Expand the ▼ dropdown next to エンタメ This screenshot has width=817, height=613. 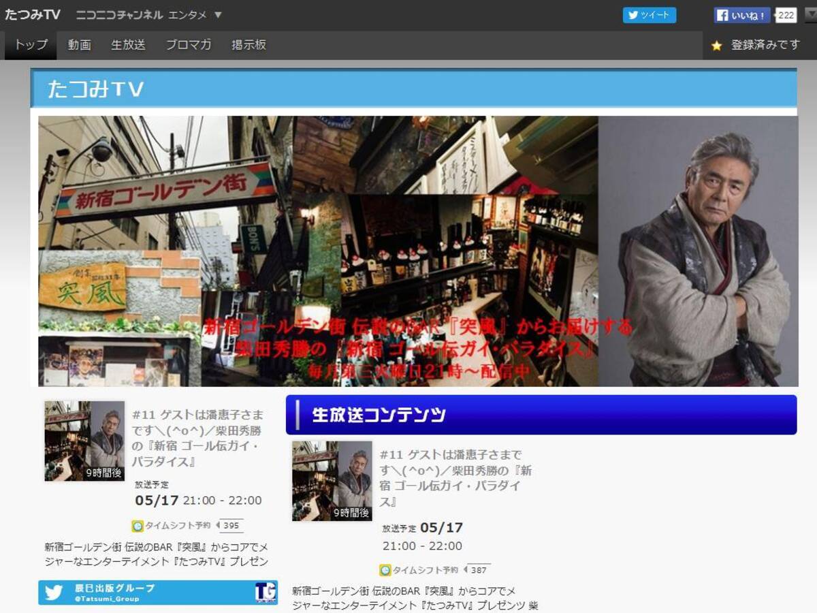pos(218,15)
